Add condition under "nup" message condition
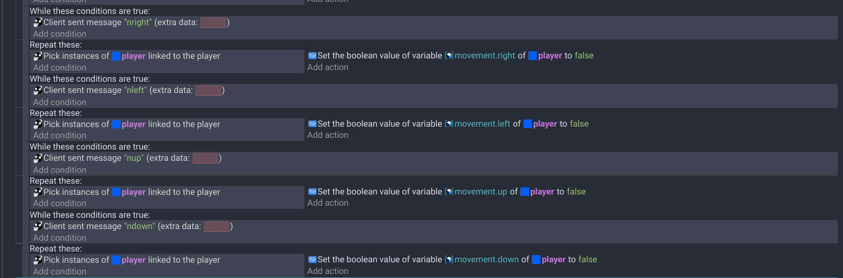This screenshot has height=278, width=843. pyautogui.click(x=60, y=170)
